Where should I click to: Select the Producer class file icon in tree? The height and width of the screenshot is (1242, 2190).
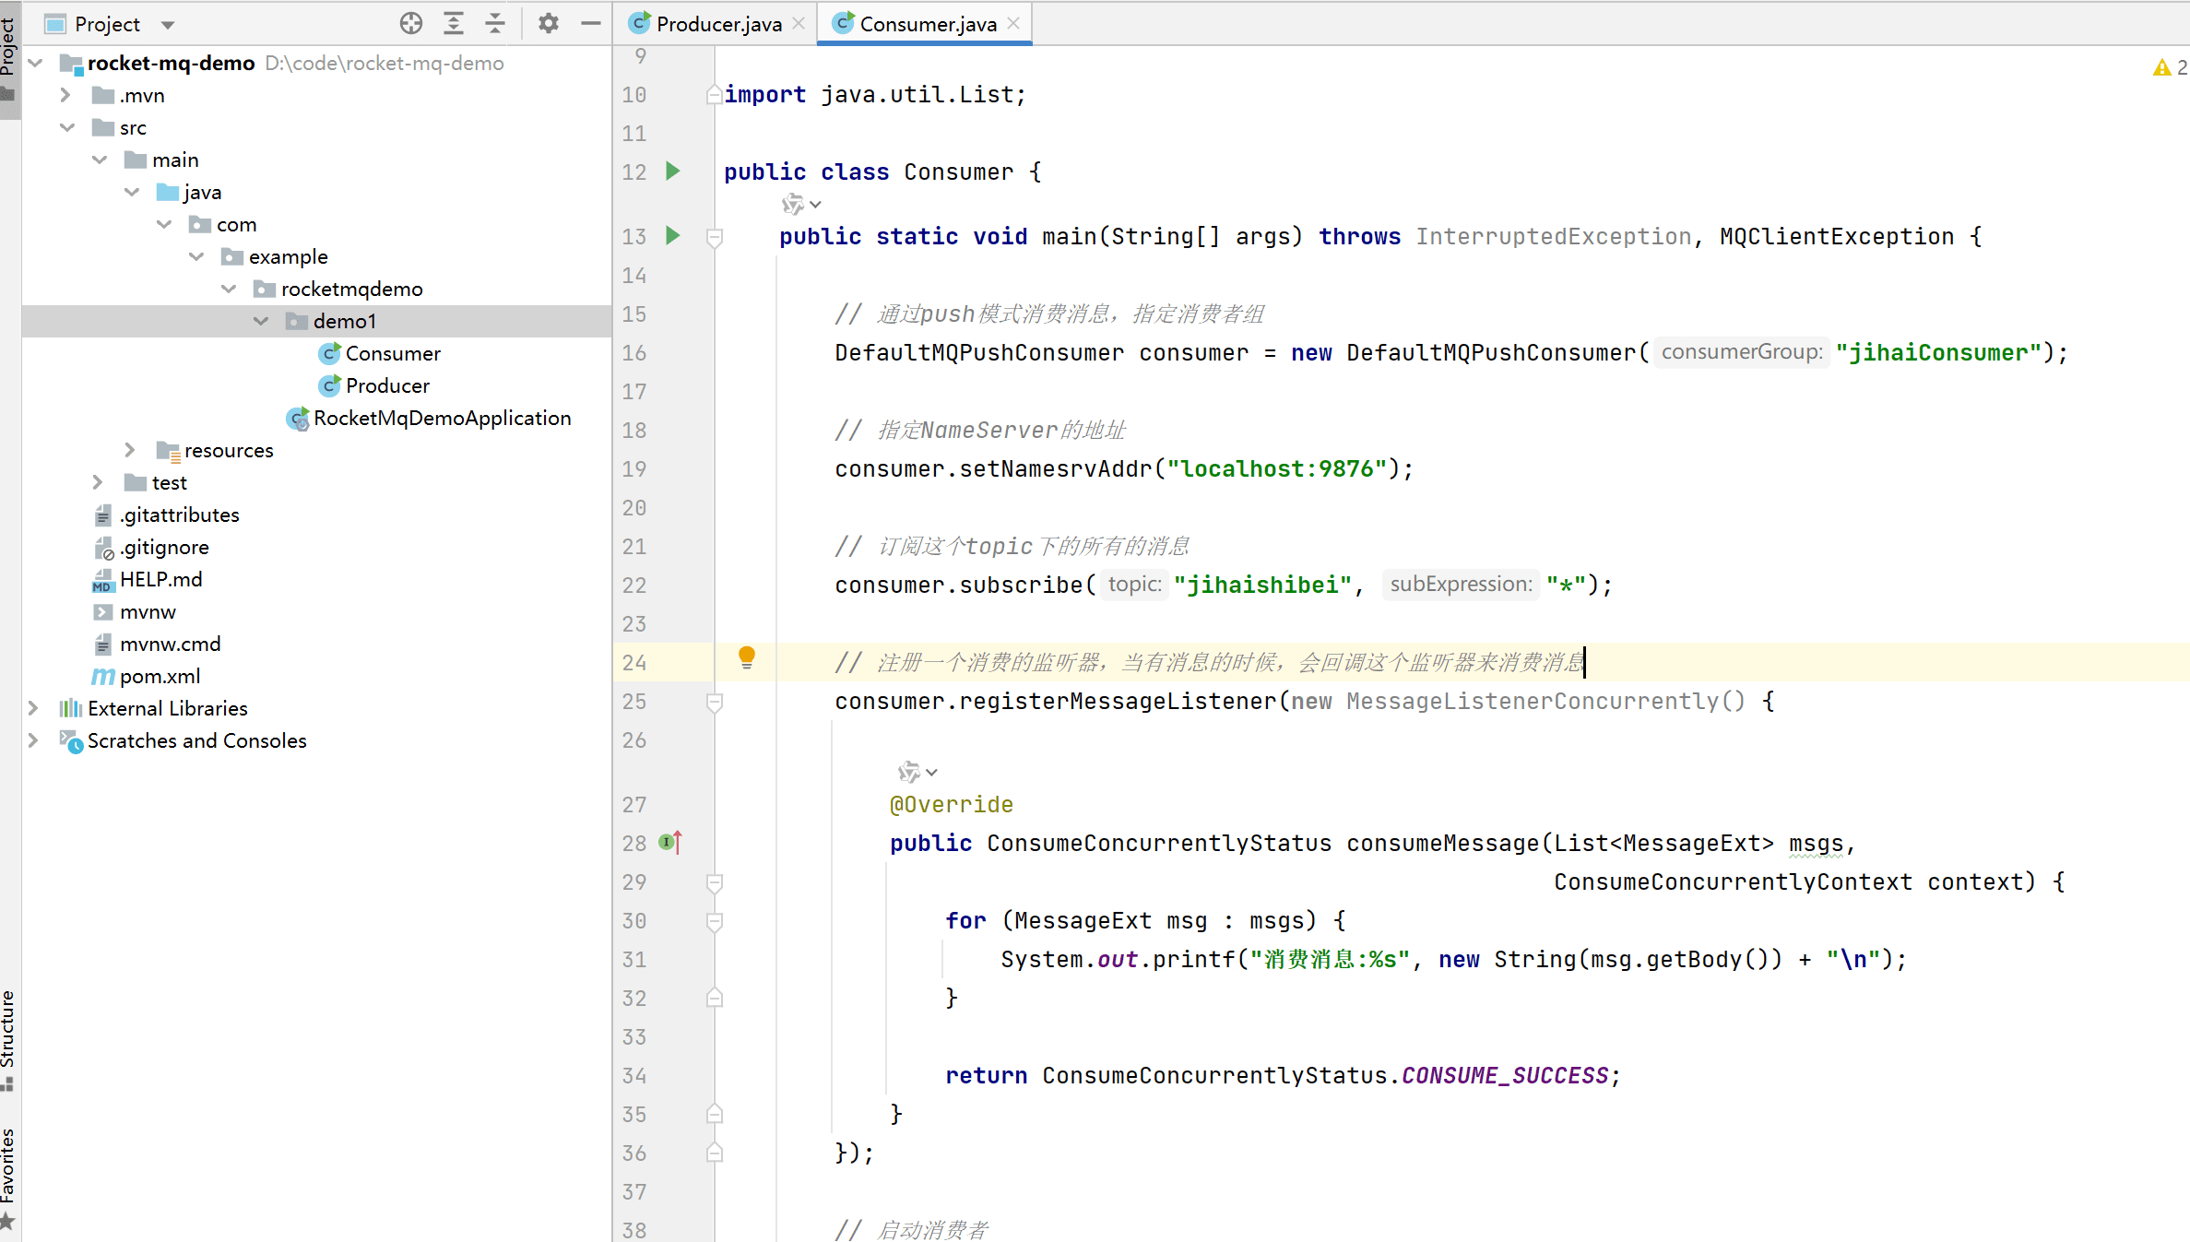click(329, 385)
